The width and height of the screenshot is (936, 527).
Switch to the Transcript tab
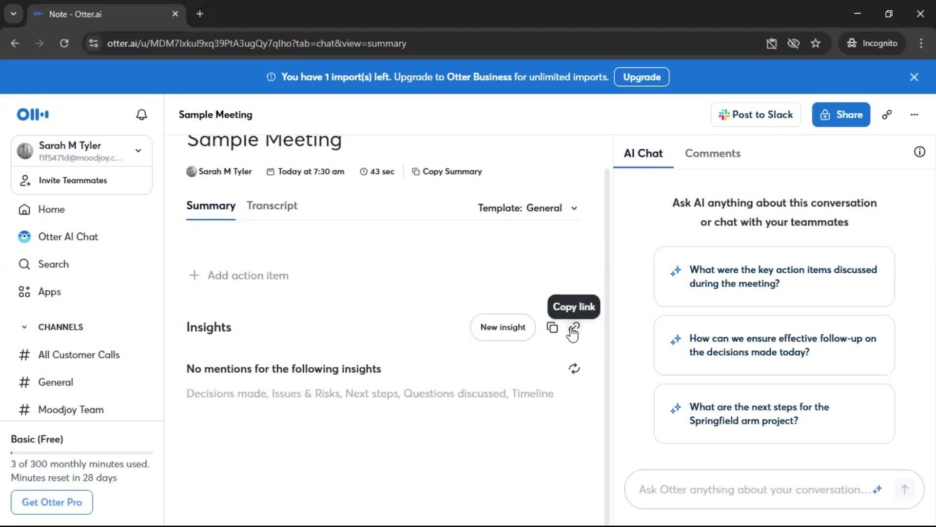[272, 205]
